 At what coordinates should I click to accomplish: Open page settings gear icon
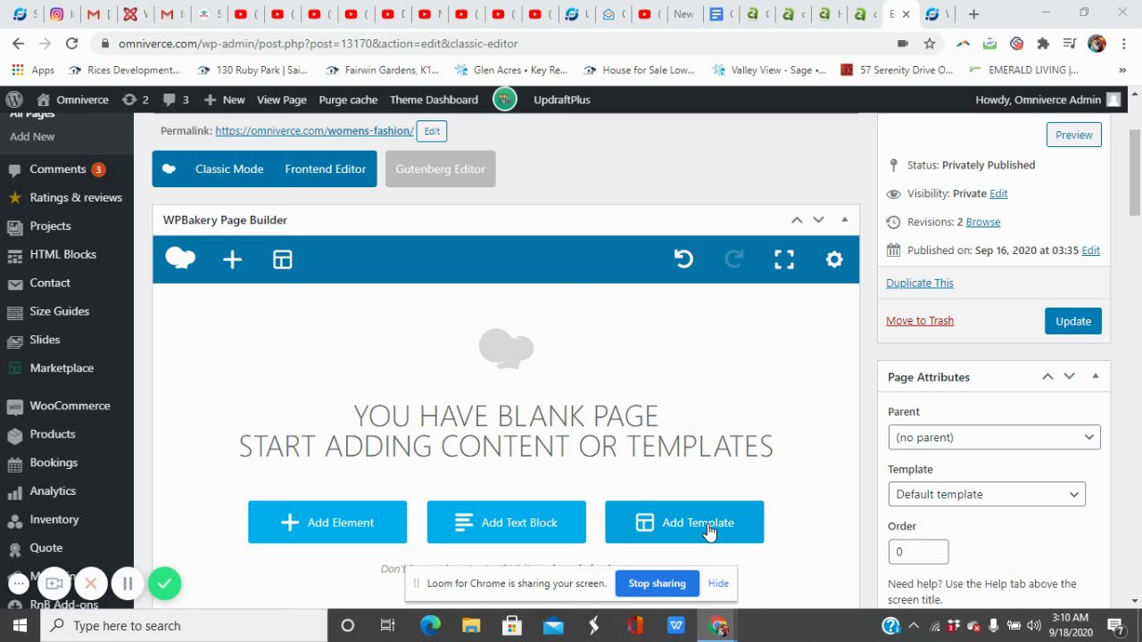click(834, 259)
